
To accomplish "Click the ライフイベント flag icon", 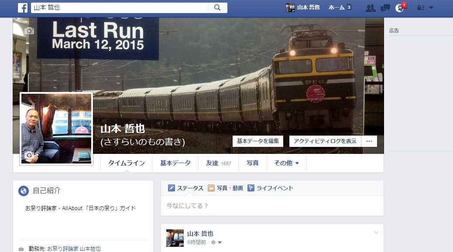I will tap(251, 188).
